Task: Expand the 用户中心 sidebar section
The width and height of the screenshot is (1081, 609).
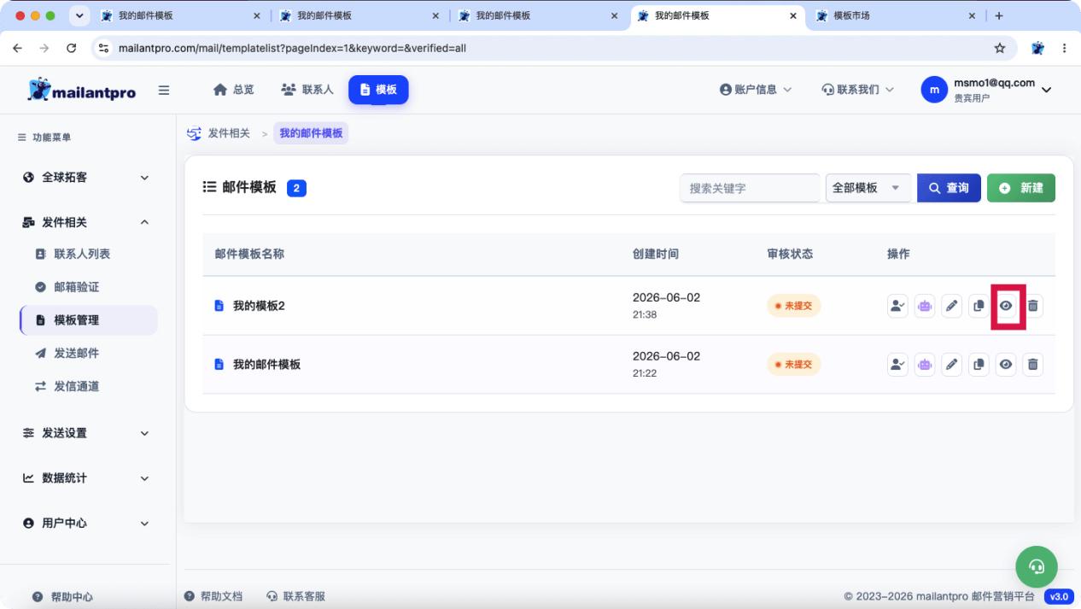Action: pos(85,523)
